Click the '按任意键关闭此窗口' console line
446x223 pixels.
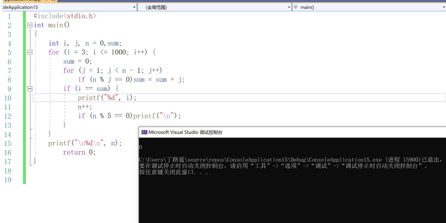(173, 173)
